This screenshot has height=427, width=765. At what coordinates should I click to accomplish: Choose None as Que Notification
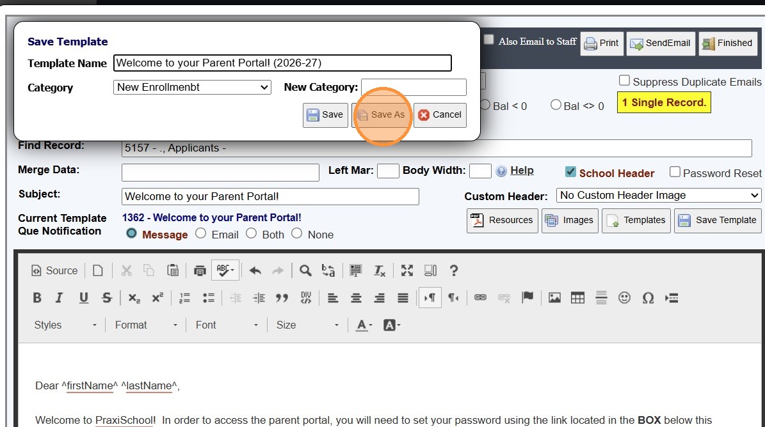(x=296, y=233)
